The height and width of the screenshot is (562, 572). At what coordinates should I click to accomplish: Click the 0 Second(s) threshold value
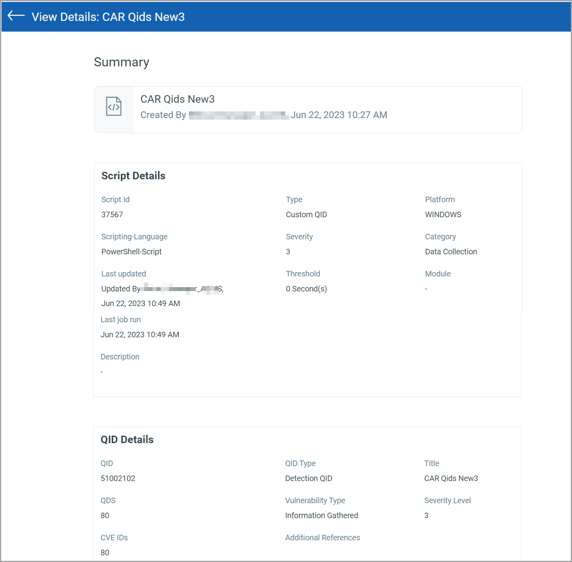click(306, 289)
